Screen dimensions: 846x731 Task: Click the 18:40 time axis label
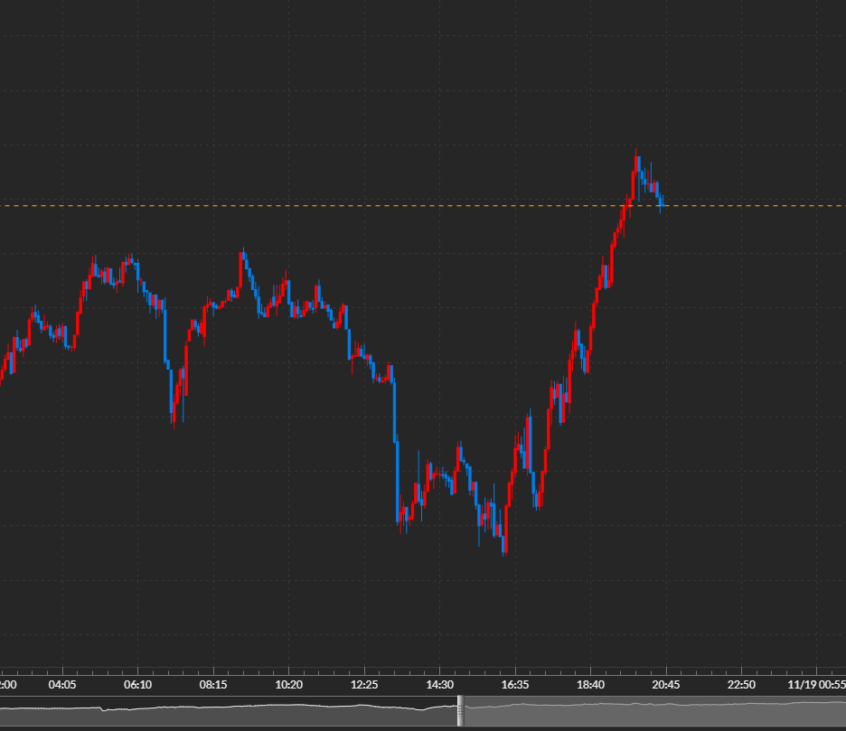(590, 685)
